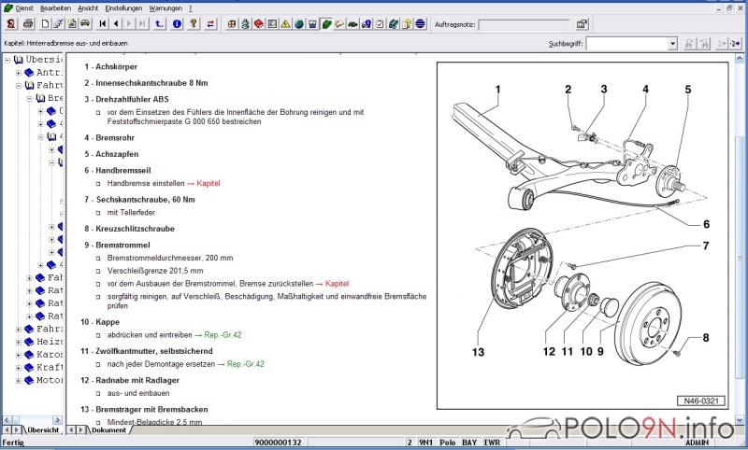Click the icon button beside the Auftragsnotiz field

[x=582, y=24]
